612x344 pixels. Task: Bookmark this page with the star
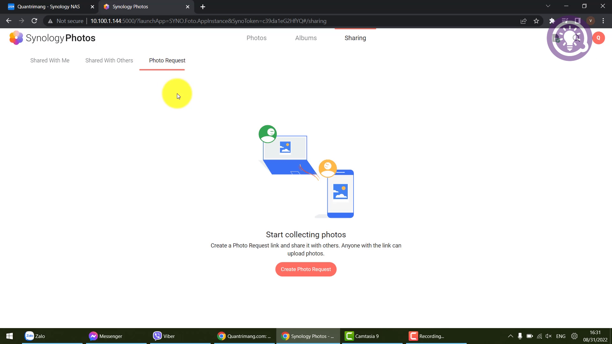point(536,21)
